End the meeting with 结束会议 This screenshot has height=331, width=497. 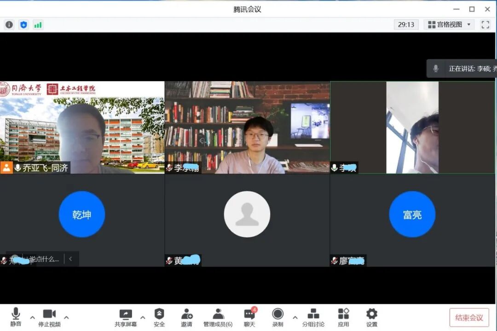coord(469,318)
